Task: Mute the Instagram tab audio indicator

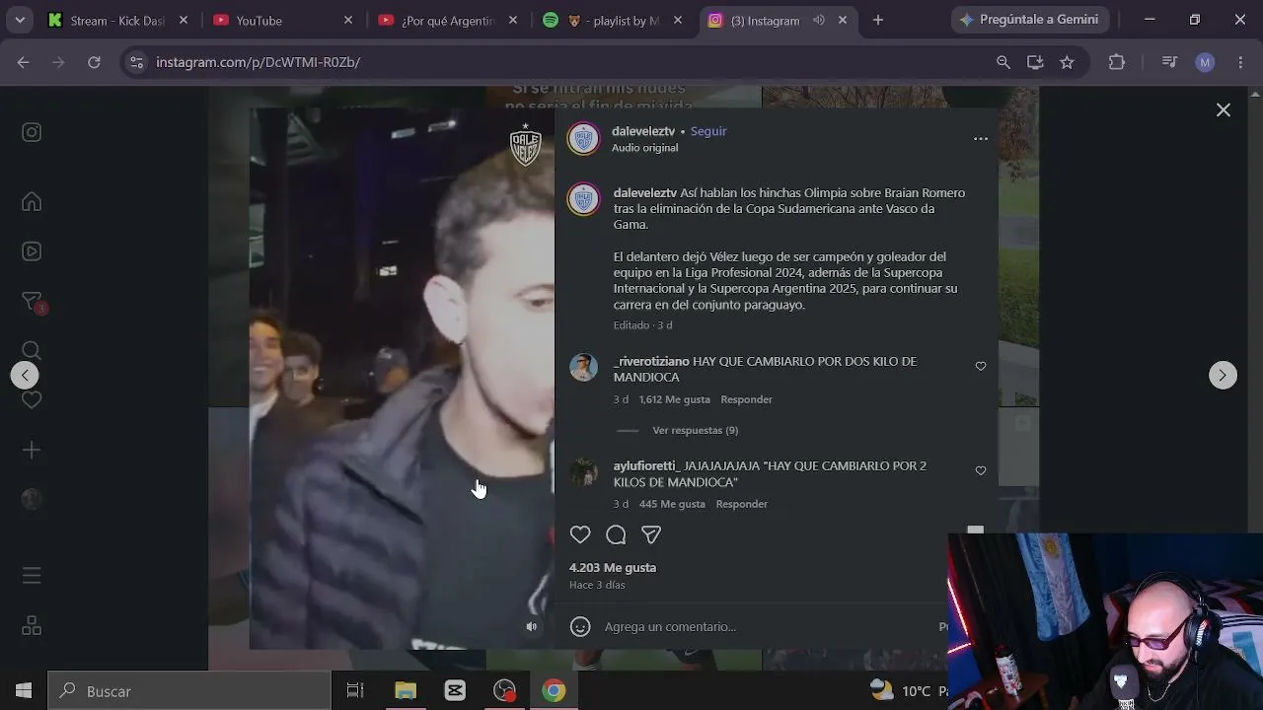Action: pyautogui.click(x=819, y=20)
